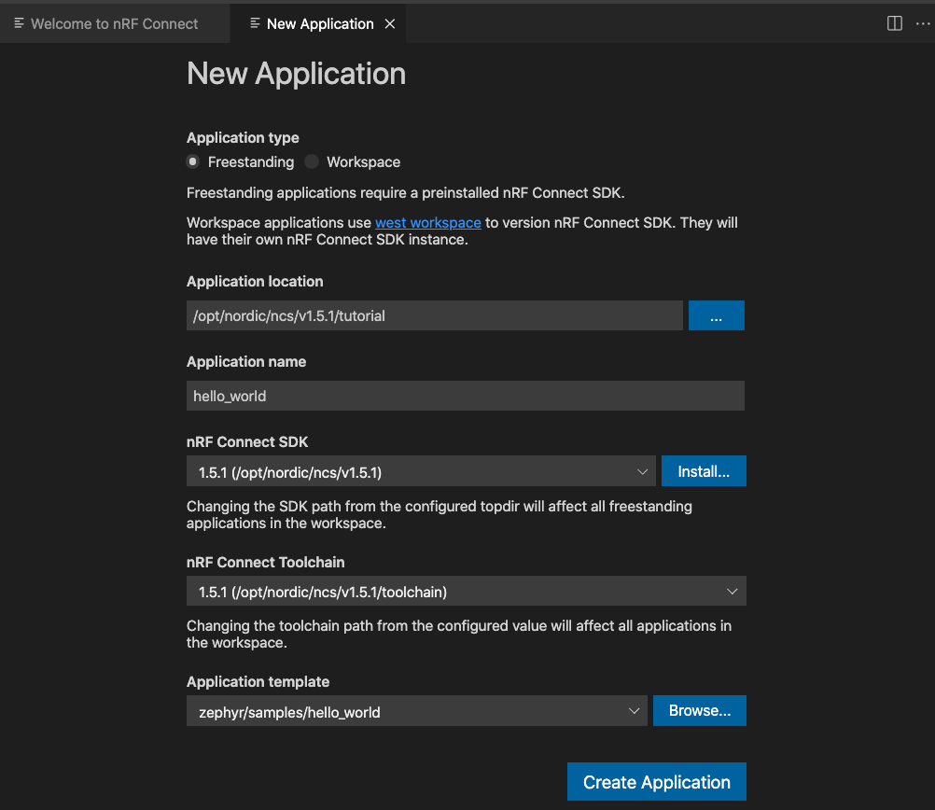This screenshot has width=935, height=810.
Task: Click the New Application tab file icon
Action: [255, 23]
